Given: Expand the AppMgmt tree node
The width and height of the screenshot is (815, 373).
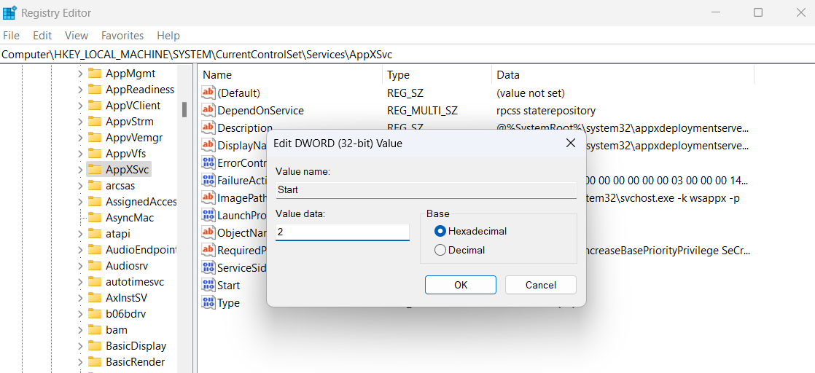Looking at the screenshot, I should (x=80, y=74).
